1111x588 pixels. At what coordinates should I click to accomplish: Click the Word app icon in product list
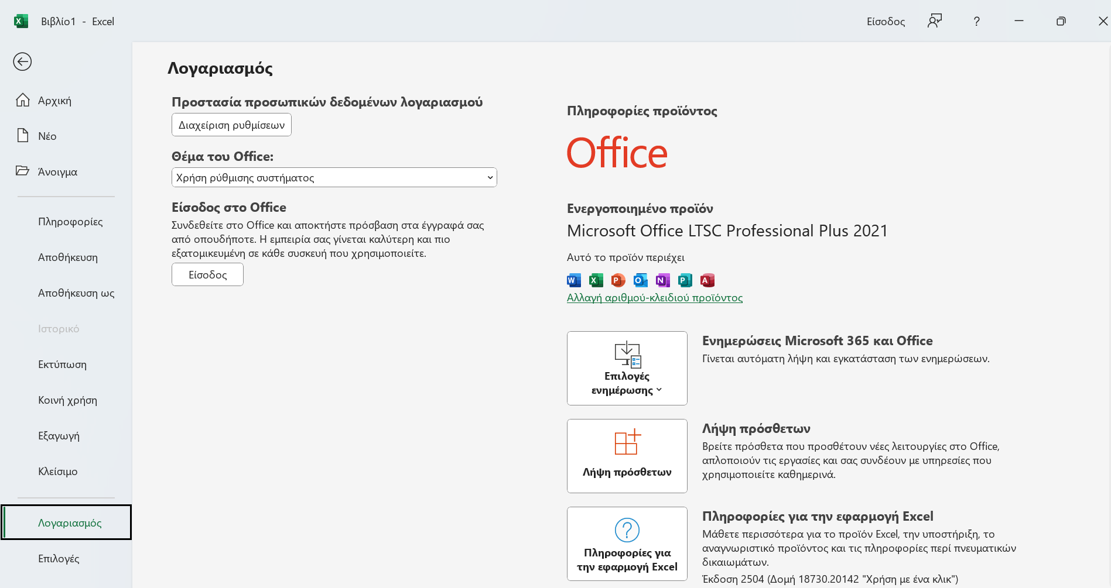pos(574,280)
